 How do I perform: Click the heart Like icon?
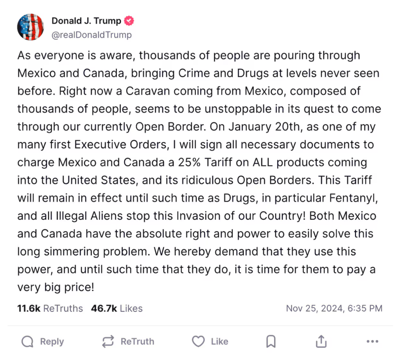198,341
